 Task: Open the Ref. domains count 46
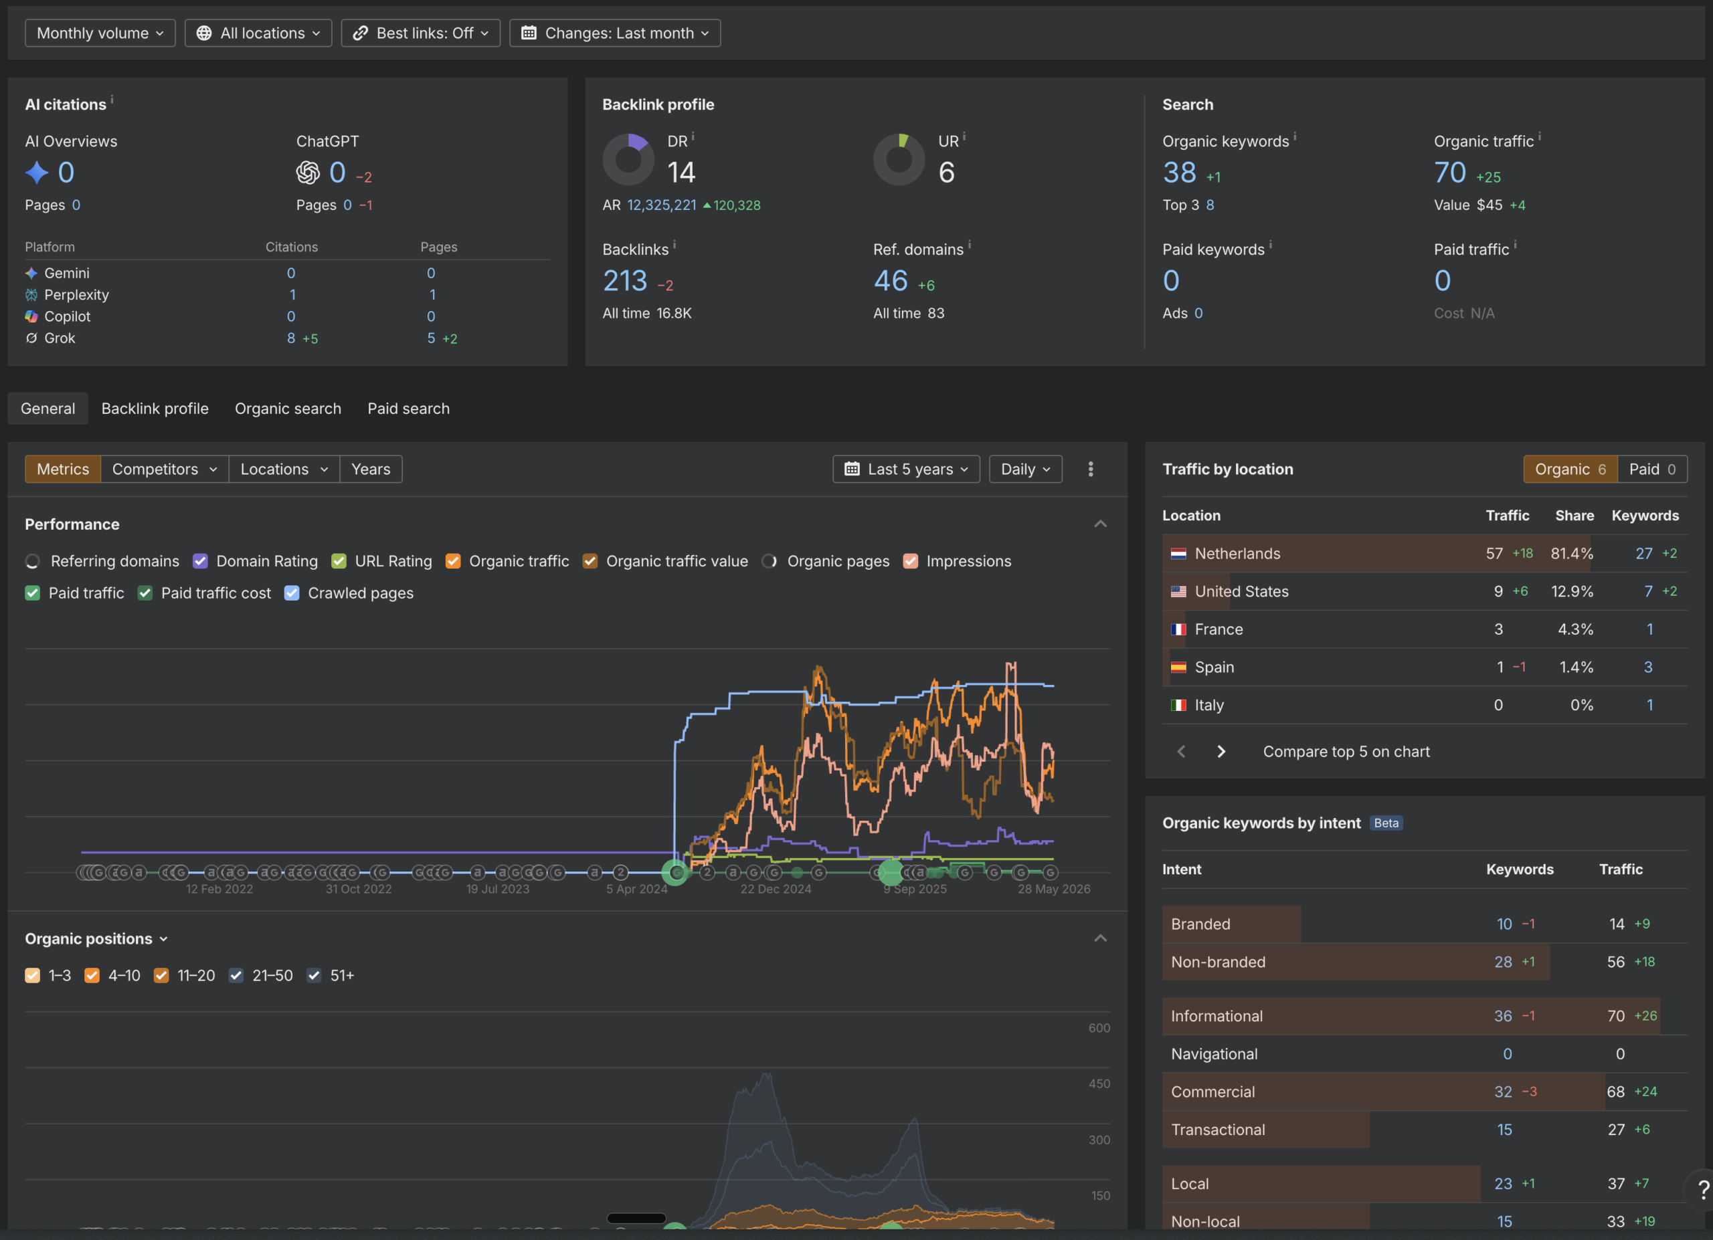point(891,282)
